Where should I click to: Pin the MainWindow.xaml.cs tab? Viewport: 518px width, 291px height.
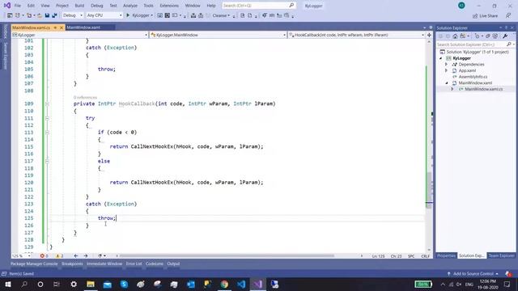point(55,27)
